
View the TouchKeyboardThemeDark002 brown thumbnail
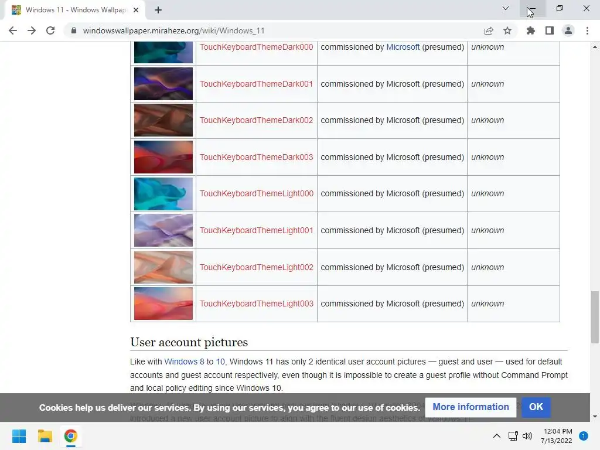pos(163,120)
